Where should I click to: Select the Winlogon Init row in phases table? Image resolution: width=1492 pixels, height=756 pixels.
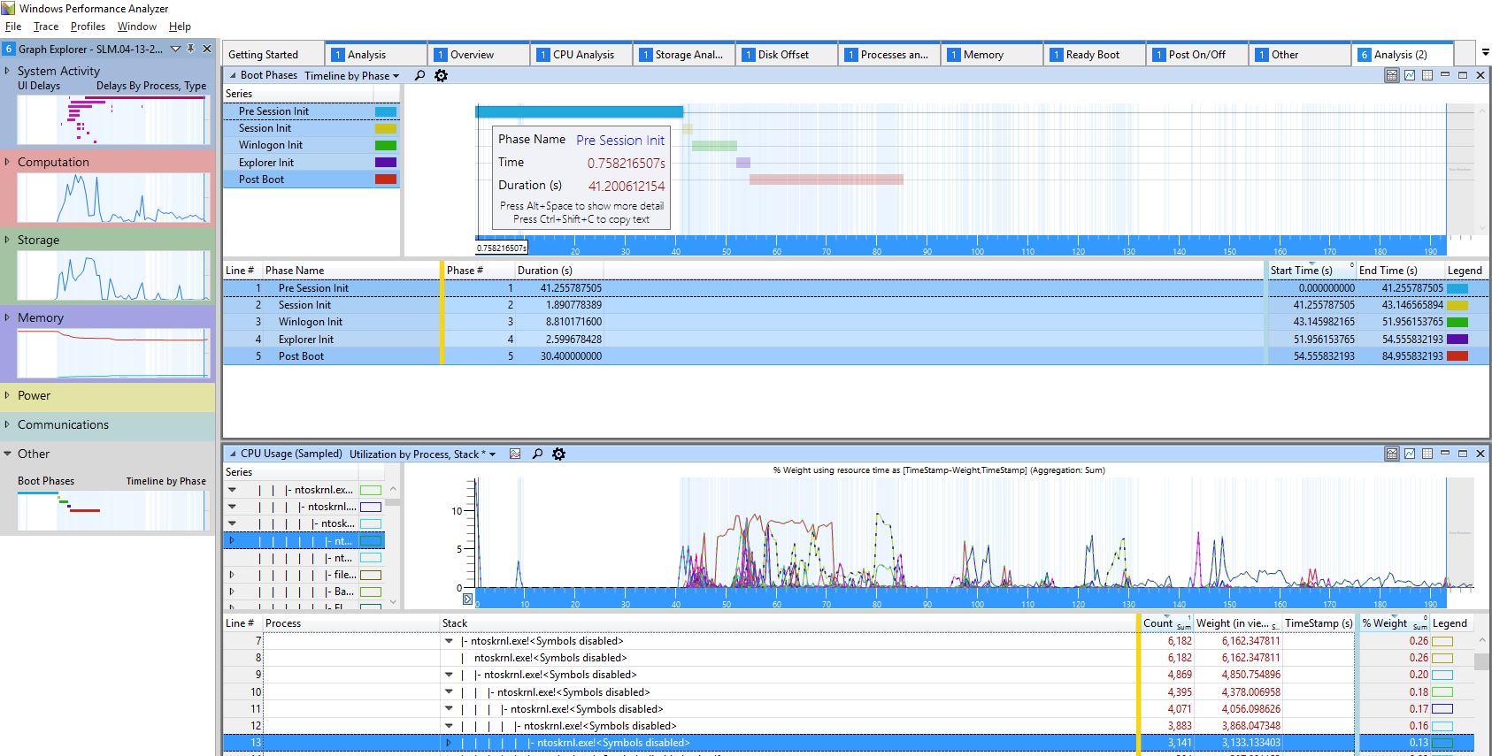(x=856, y=322)
